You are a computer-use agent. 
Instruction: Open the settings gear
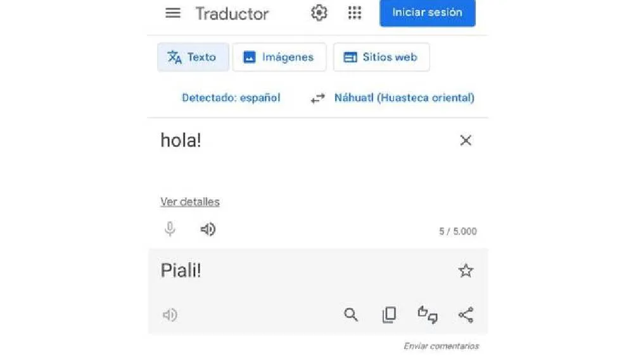click(x=319, y=13)
